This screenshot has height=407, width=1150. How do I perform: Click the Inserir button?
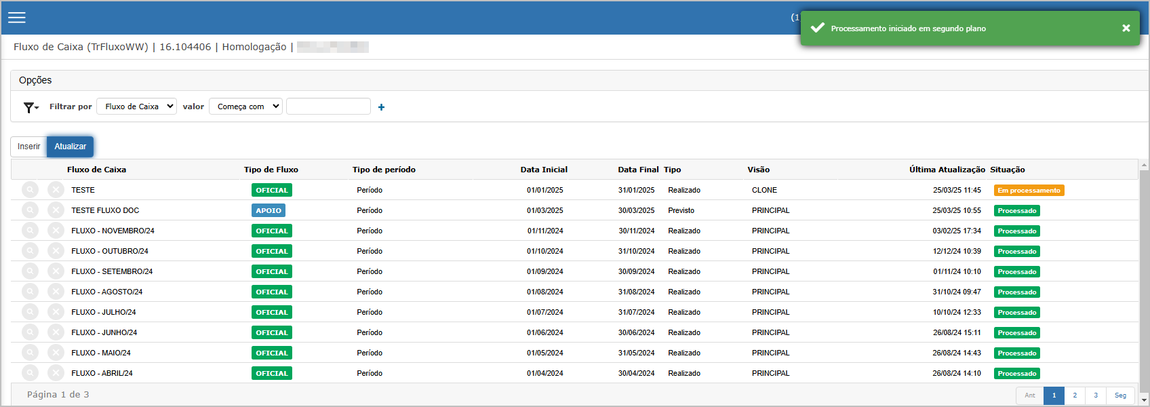click(x=28, y=147)
